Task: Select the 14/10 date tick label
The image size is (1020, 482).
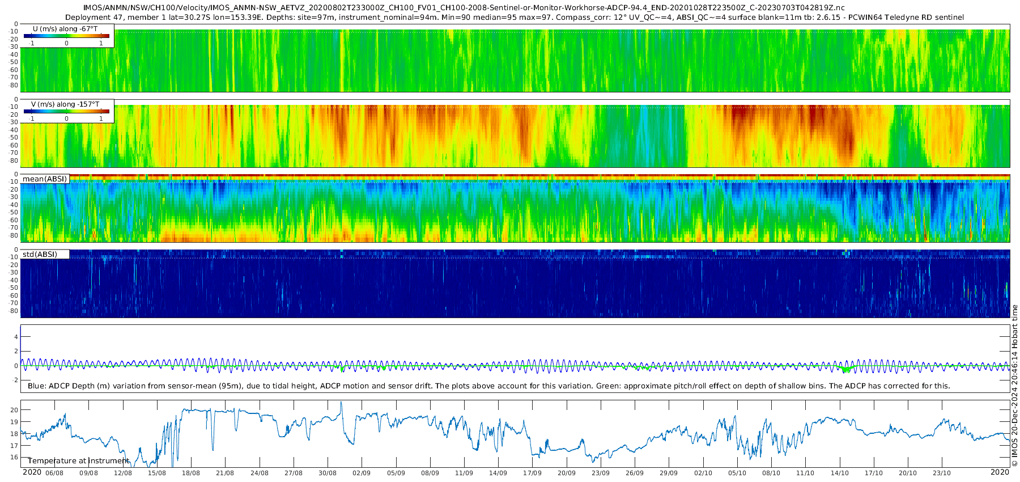Action: pos(839,473)
